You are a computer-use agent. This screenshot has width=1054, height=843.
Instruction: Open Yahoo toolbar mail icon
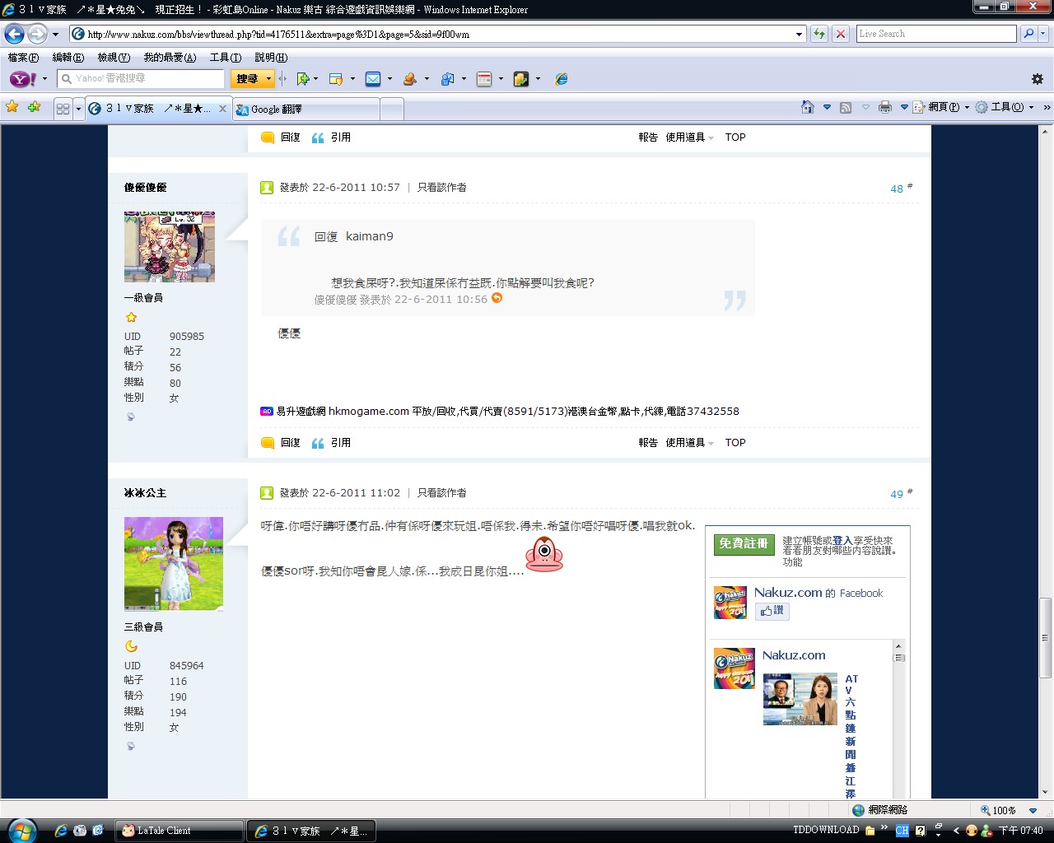tap(373, 79)
